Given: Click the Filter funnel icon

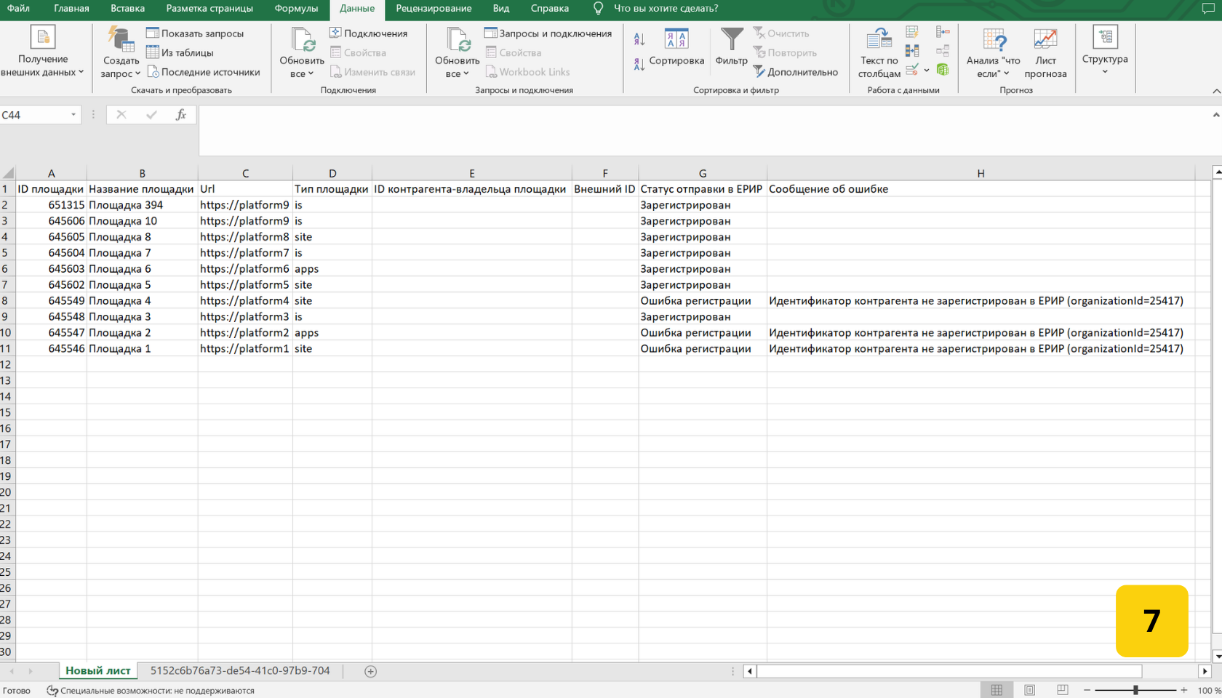Looking at the screenshot, I should click(731, 41).
